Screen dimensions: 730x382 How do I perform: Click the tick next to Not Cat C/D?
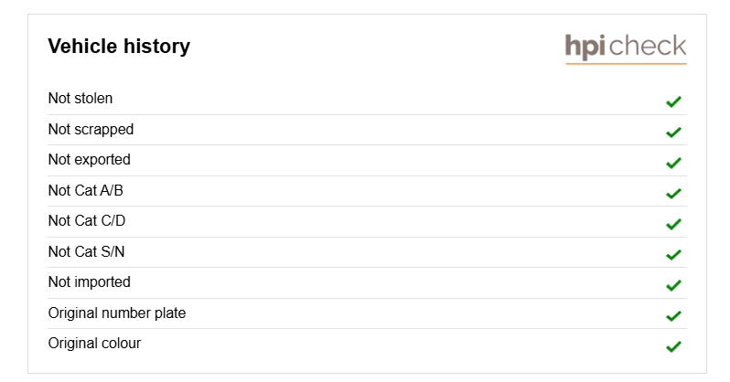pyautogui.click(x=674, y=224)
